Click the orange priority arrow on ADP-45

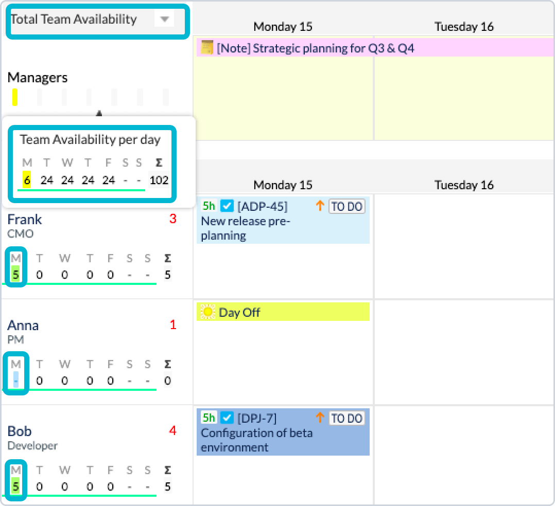(320, 206)
